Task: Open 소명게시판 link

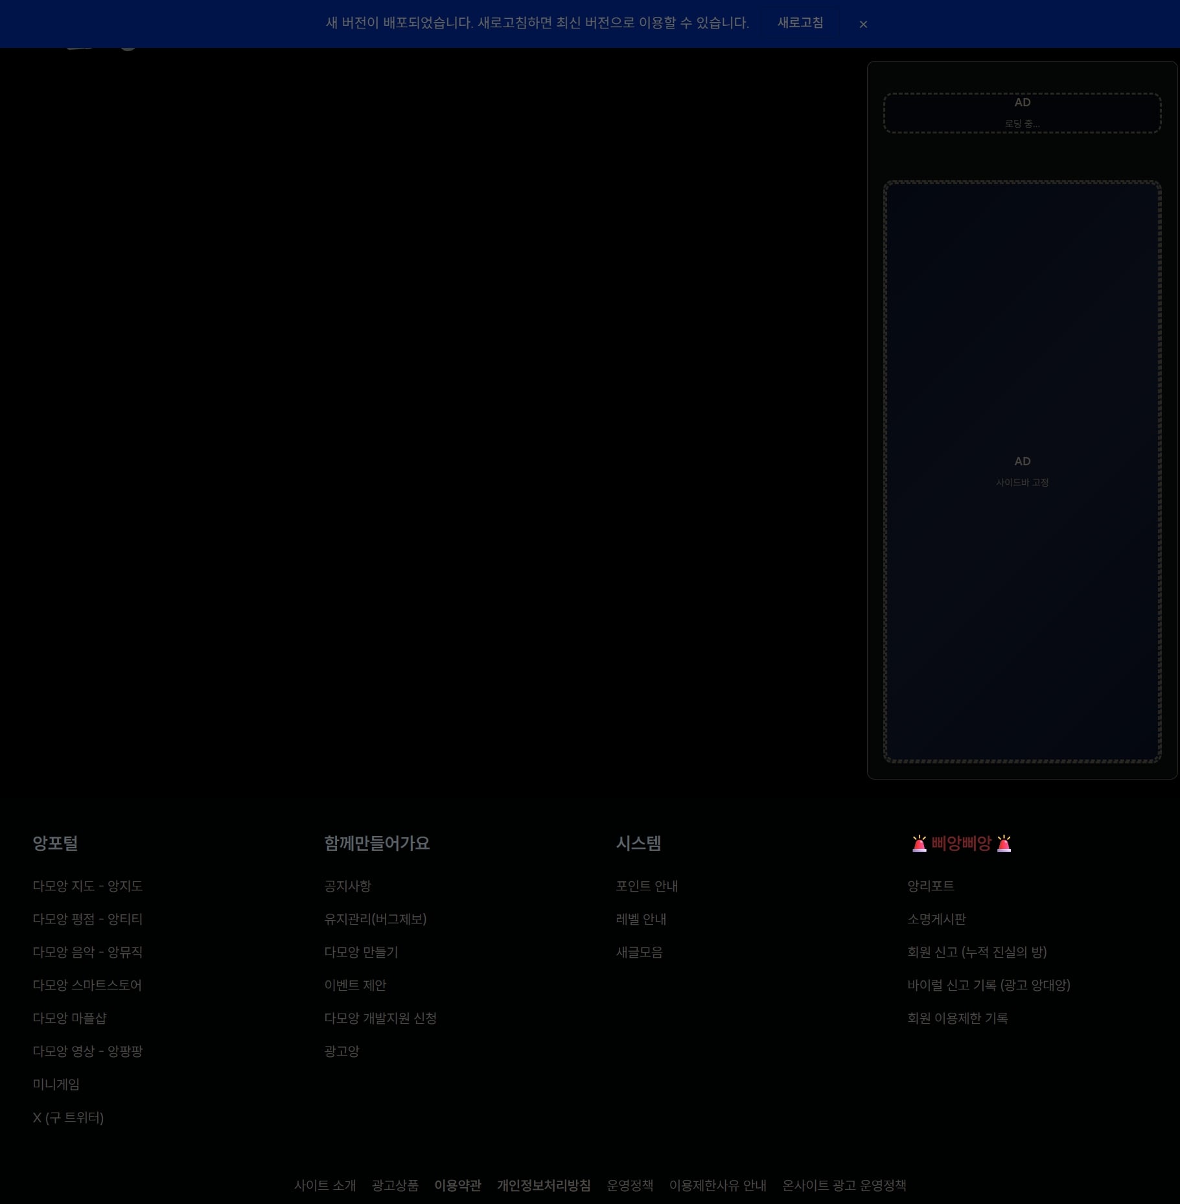Action: click(936, 919)
